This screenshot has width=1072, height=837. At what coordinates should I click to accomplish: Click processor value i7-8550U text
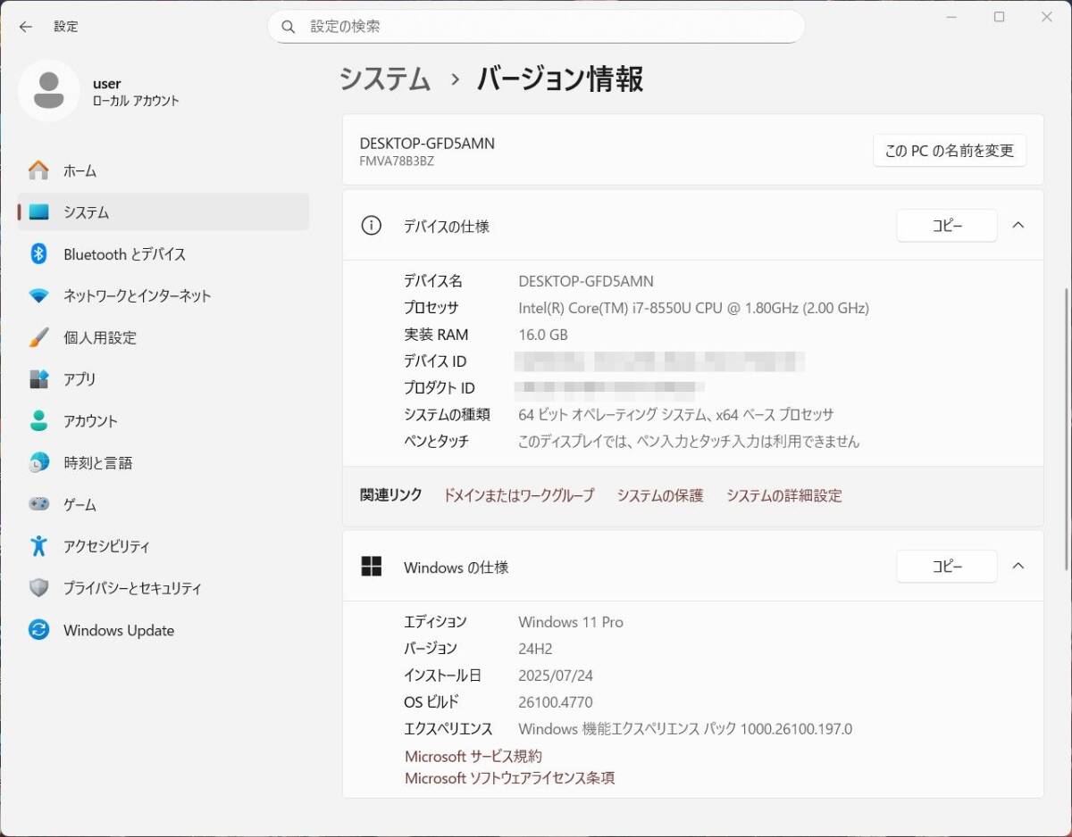coord(694,308)
